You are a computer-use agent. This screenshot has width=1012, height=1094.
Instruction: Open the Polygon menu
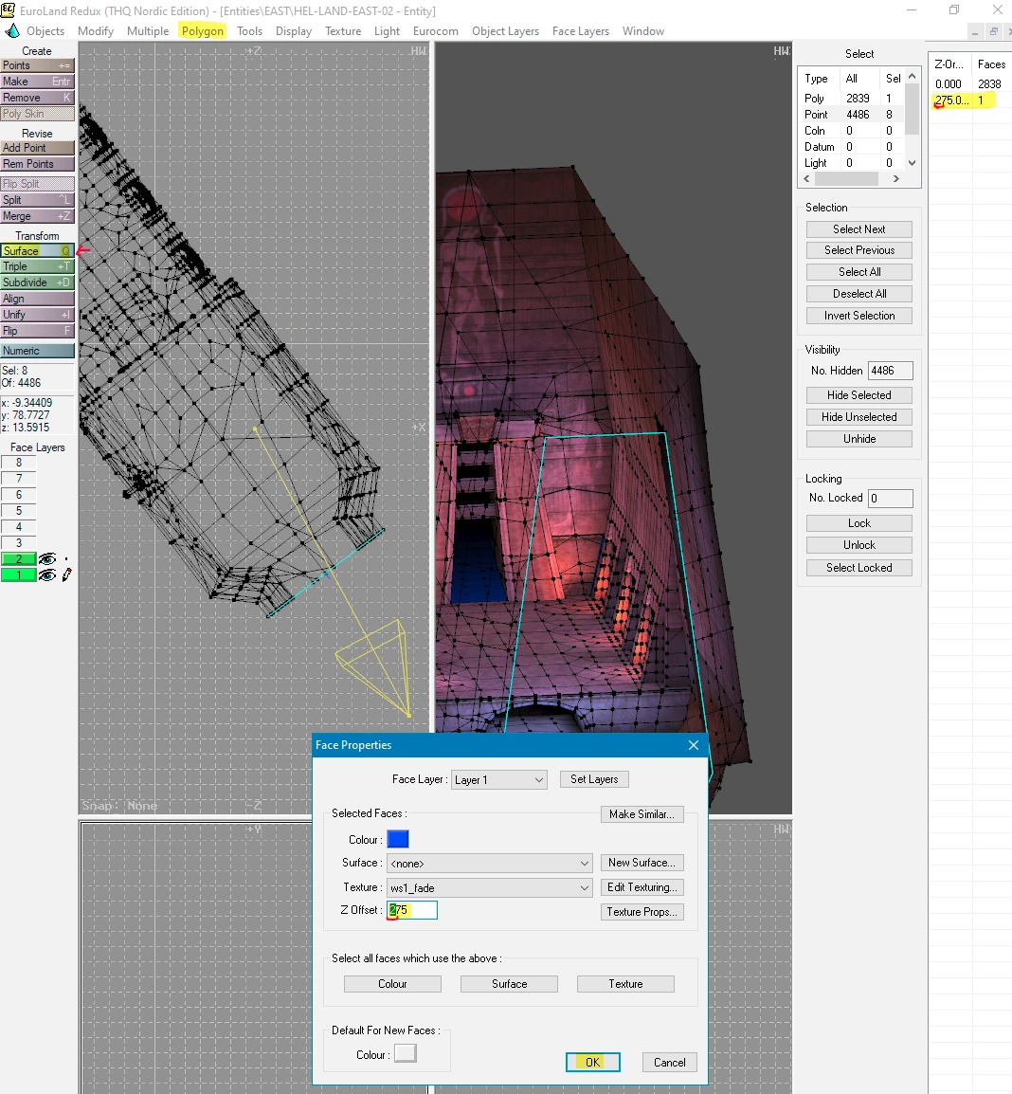coord(202,30)
